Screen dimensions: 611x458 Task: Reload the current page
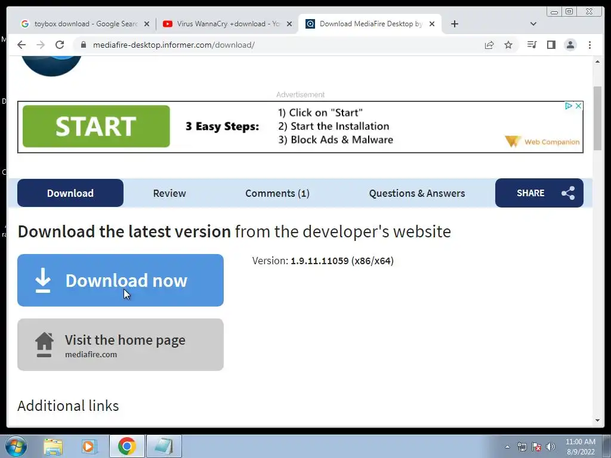click(60, 45)
